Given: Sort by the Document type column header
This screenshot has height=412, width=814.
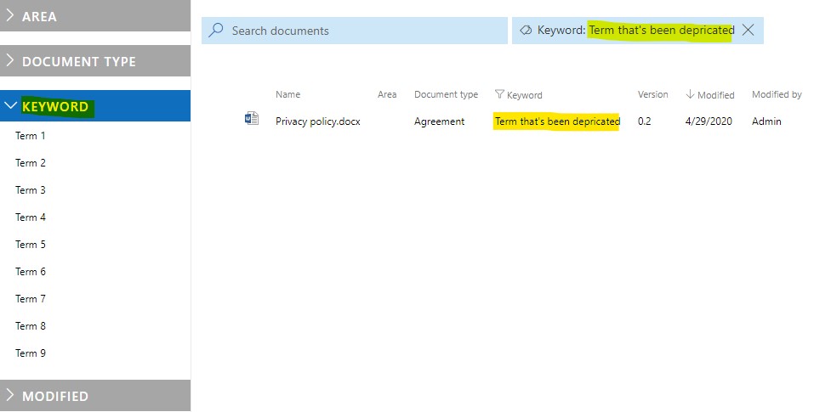Looking at the screenshot, I should [446, 94].
